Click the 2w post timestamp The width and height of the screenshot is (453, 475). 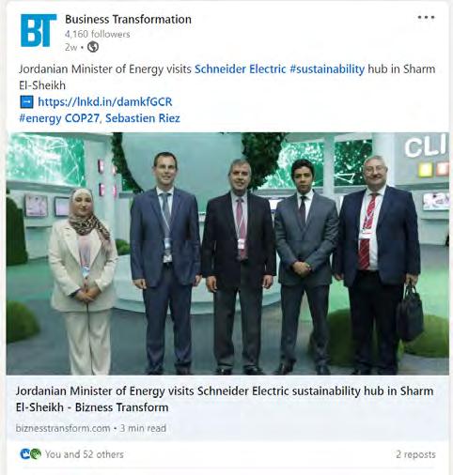tap(70, 47)
